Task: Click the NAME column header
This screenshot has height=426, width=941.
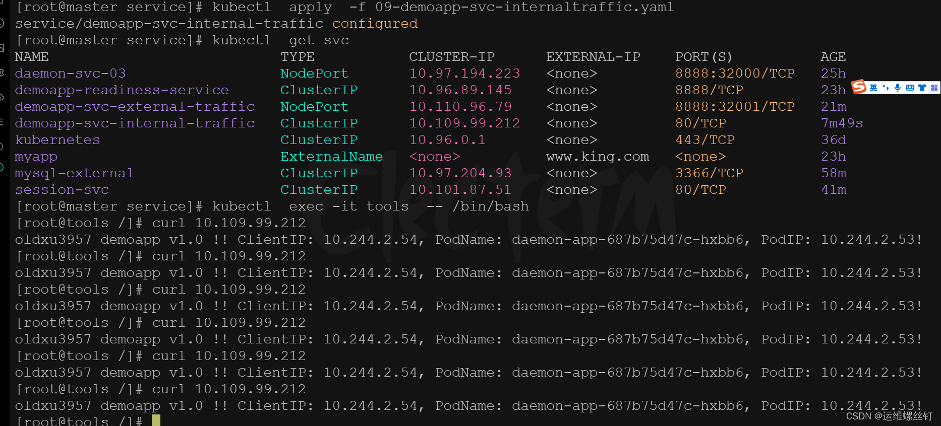Action: 32,57
